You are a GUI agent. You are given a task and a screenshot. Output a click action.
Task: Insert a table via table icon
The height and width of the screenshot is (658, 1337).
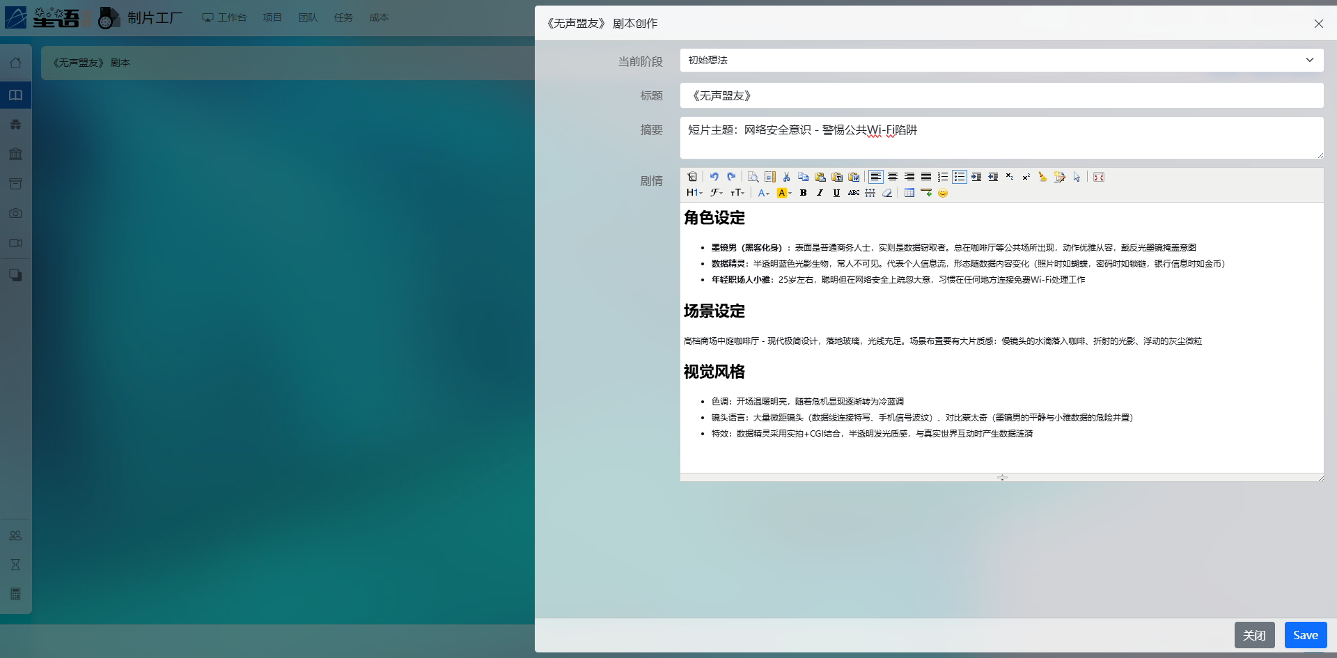point(909,193)
